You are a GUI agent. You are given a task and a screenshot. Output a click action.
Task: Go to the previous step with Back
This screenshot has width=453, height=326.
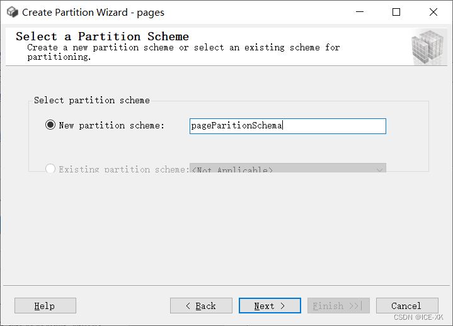201,306
